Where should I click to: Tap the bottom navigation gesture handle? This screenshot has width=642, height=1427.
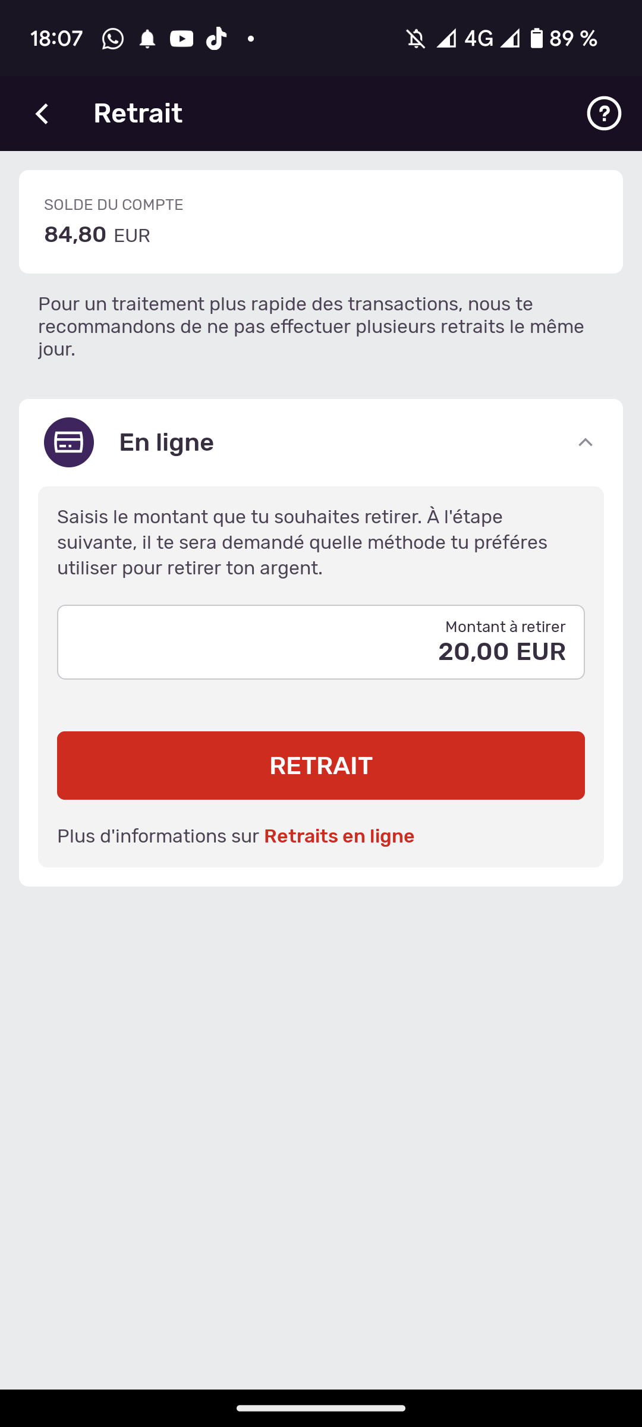point(321,1408)
